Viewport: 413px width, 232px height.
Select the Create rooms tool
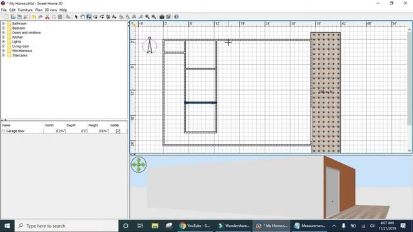[x=96, y=17]
